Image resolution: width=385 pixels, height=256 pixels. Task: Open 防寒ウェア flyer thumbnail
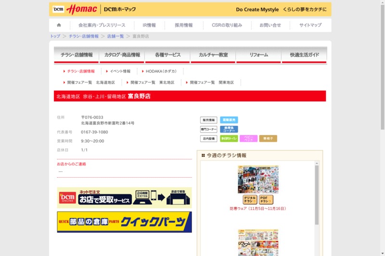click(258, 180)
